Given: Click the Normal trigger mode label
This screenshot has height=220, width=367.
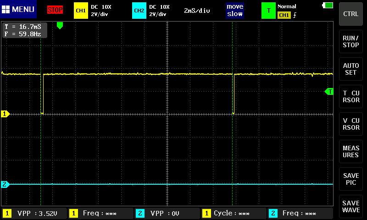Looking at the screenshot, I should 287,6.
